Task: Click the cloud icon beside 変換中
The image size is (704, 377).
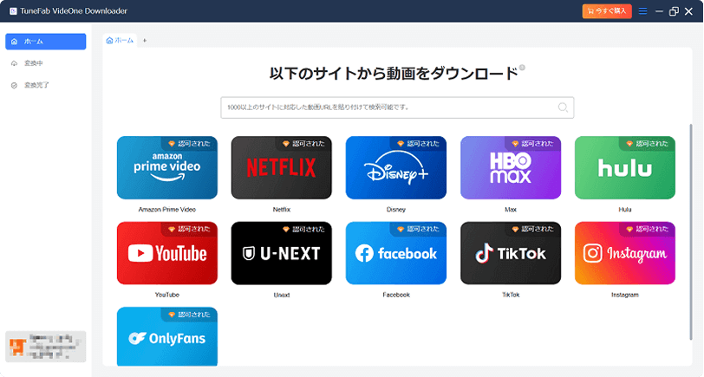Action: [x=15, y=63]
